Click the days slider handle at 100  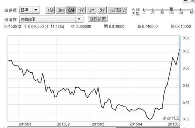[x=171, y=9]
